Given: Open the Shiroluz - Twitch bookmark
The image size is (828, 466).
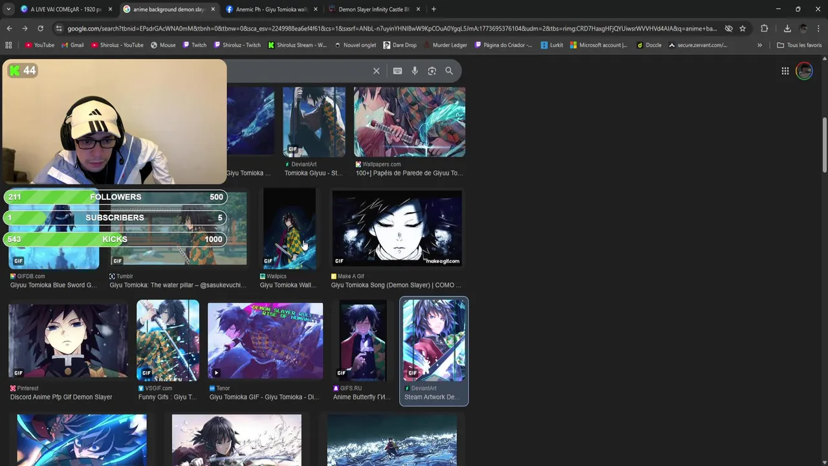Looking at the screenshot, I should (x=237, y=45).
